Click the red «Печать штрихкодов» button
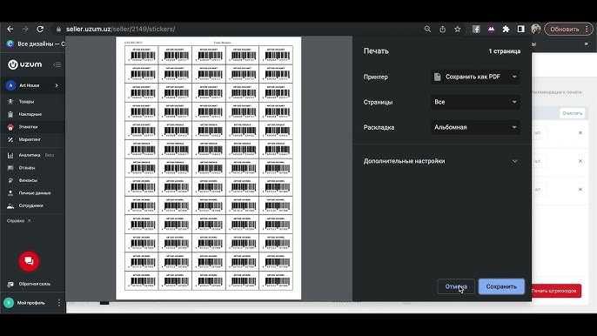The image size is (597, 336). (556, 291)
